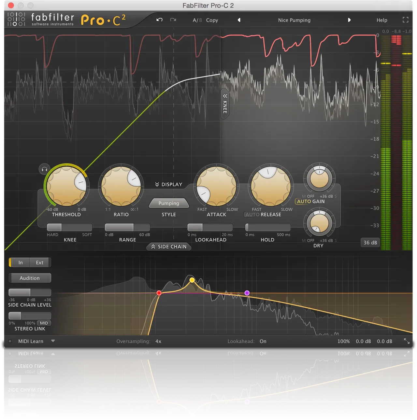Open the Help menu

tap(382, 20)
